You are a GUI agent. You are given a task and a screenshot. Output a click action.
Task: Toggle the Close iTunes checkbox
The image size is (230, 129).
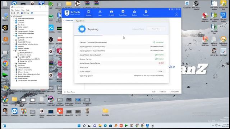(x=65, y=92)
